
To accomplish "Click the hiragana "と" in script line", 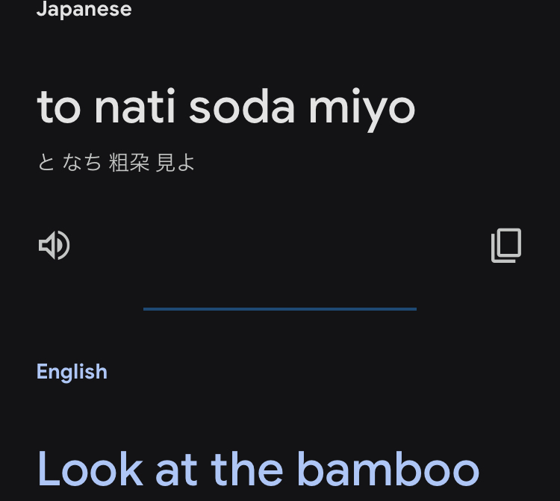I will (x=46, y=163).
